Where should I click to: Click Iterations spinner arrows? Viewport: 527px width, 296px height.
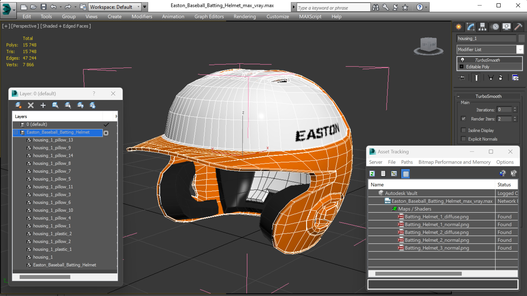[x=515, y=110]
